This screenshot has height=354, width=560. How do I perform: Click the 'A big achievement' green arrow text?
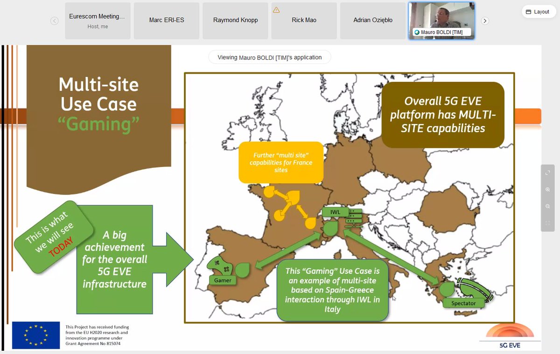[114, 259]
